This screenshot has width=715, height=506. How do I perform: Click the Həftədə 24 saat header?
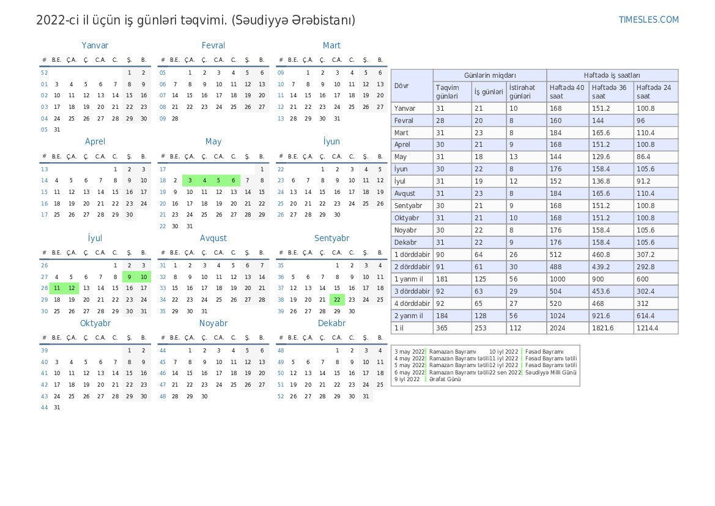(x=656, y=92)
